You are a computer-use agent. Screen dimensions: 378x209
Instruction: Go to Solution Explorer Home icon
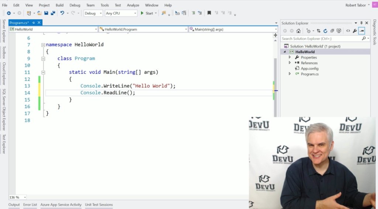pos(298,31)
